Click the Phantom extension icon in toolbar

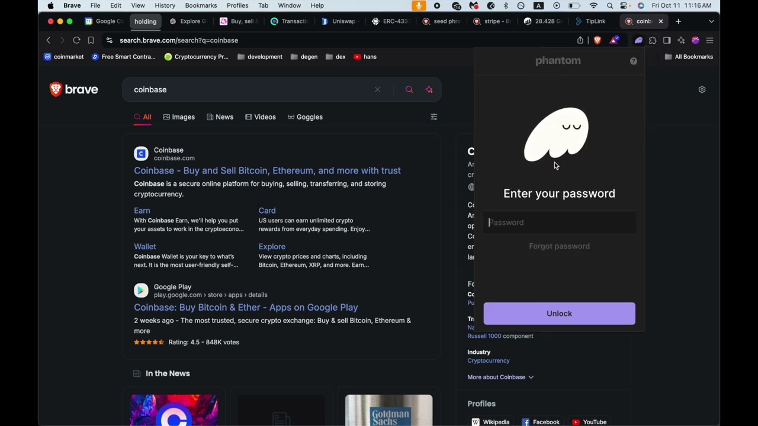click(x=638, y=40)
